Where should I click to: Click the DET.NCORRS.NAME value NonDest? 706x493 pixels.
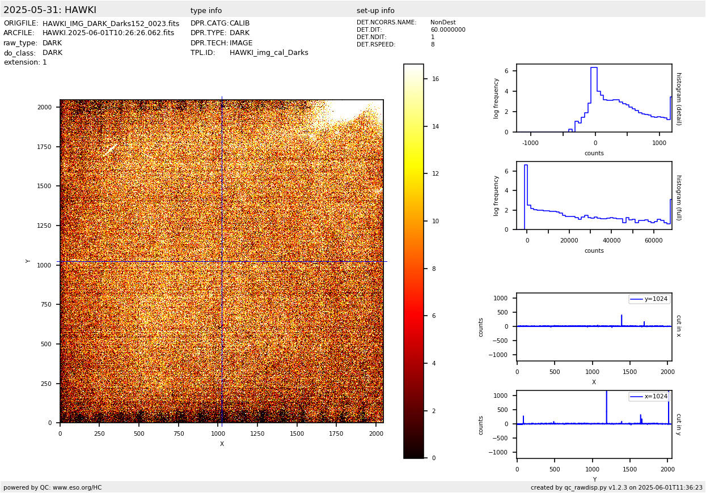tap(443, 23)
